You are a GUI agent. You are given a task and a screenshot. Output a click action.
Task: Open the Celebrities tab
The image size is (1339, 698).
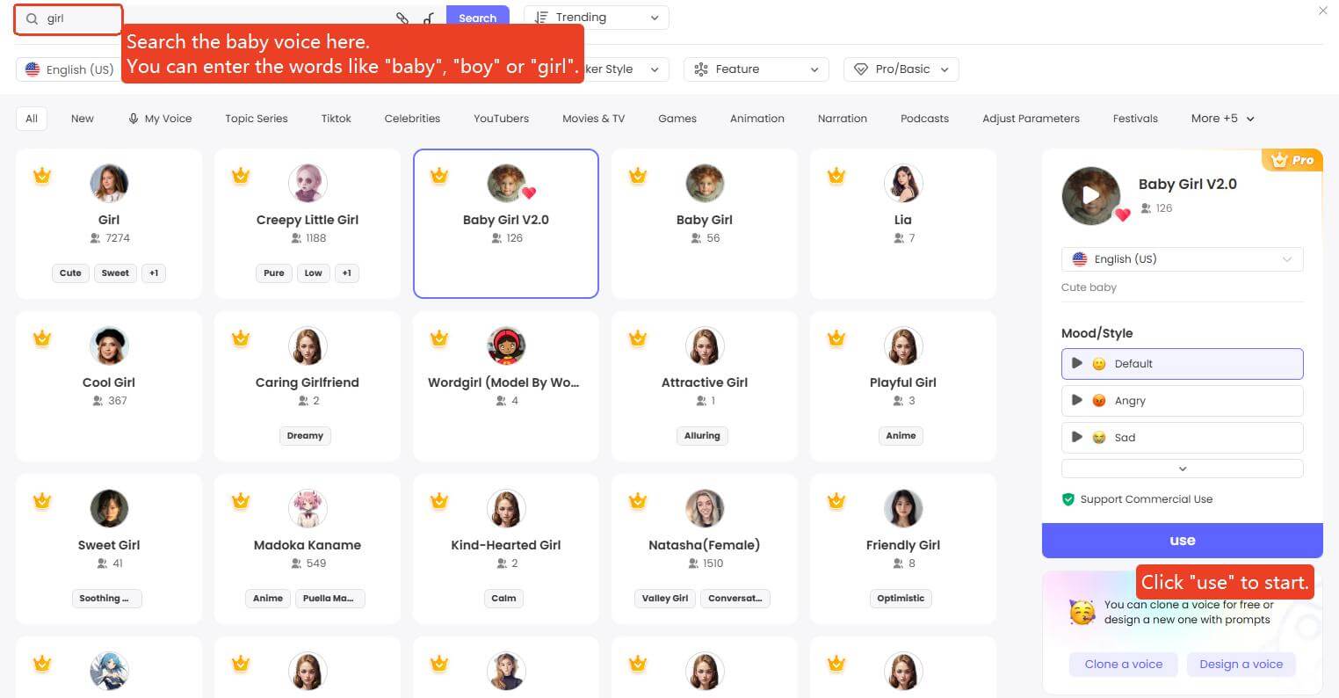[x=412, y=119]
